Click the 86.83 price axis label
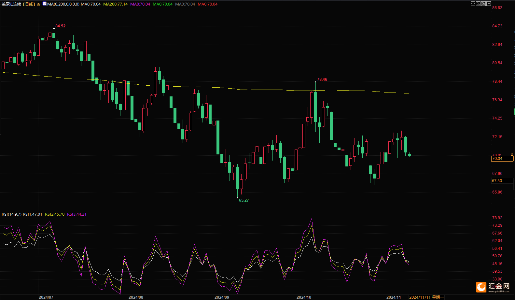Image resolution: width=515 pixels, height=300 pixels. 497,8
